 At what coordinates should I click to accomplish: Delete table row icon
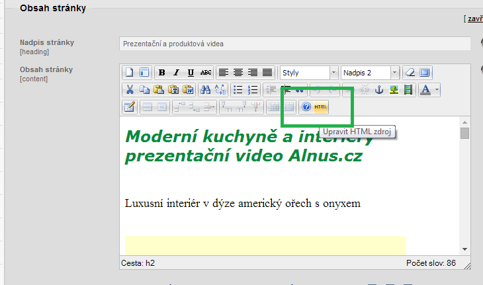coord(209,107)
